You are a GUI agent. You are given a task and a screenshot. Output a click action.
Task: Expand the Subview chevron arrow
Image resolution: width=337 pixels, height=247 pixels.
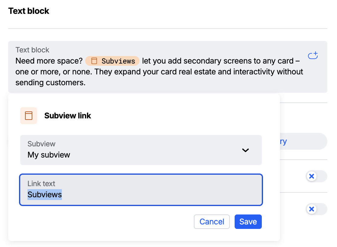[x=246, y=150]
